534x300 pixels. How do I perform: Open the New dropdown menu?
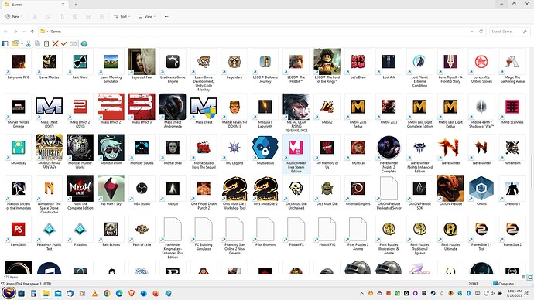coord(14,16)
